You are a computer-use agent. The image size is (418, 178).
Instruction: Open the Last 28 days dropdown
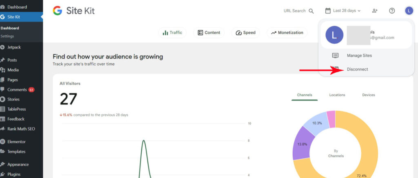(x=343, y=11)
